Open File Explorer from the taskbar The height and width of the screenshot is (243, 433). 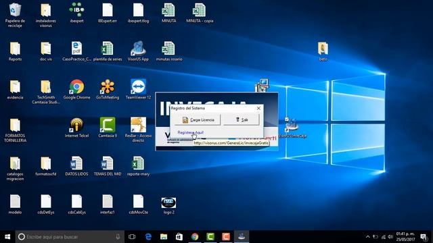pos(164,237)
